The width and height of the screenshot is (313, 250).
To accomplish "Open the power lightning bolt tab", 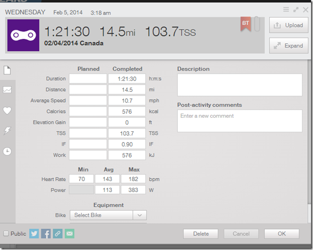I will [x=7, y=131].
